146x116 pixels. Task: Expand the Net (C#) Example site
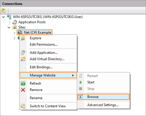(x=15, y=33)
